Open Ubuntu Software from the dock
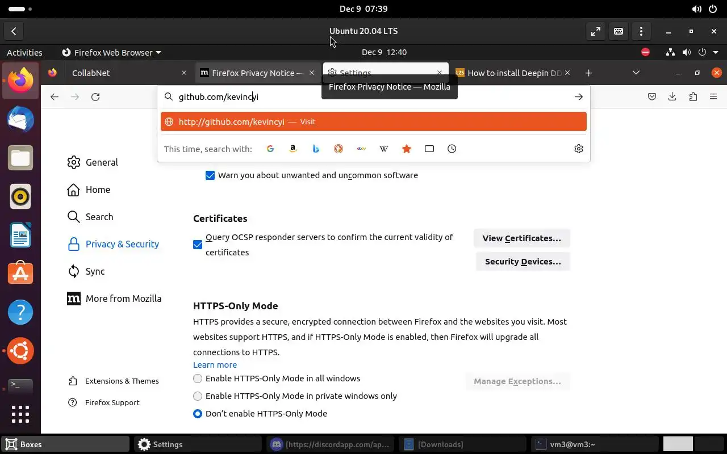 click(20, 274)
